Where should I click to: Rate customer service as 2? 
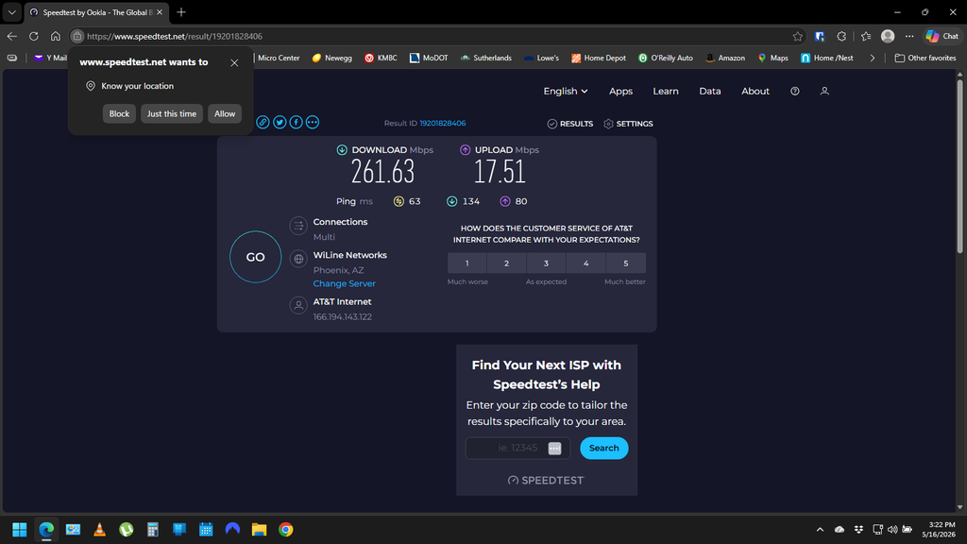[506, 263]
